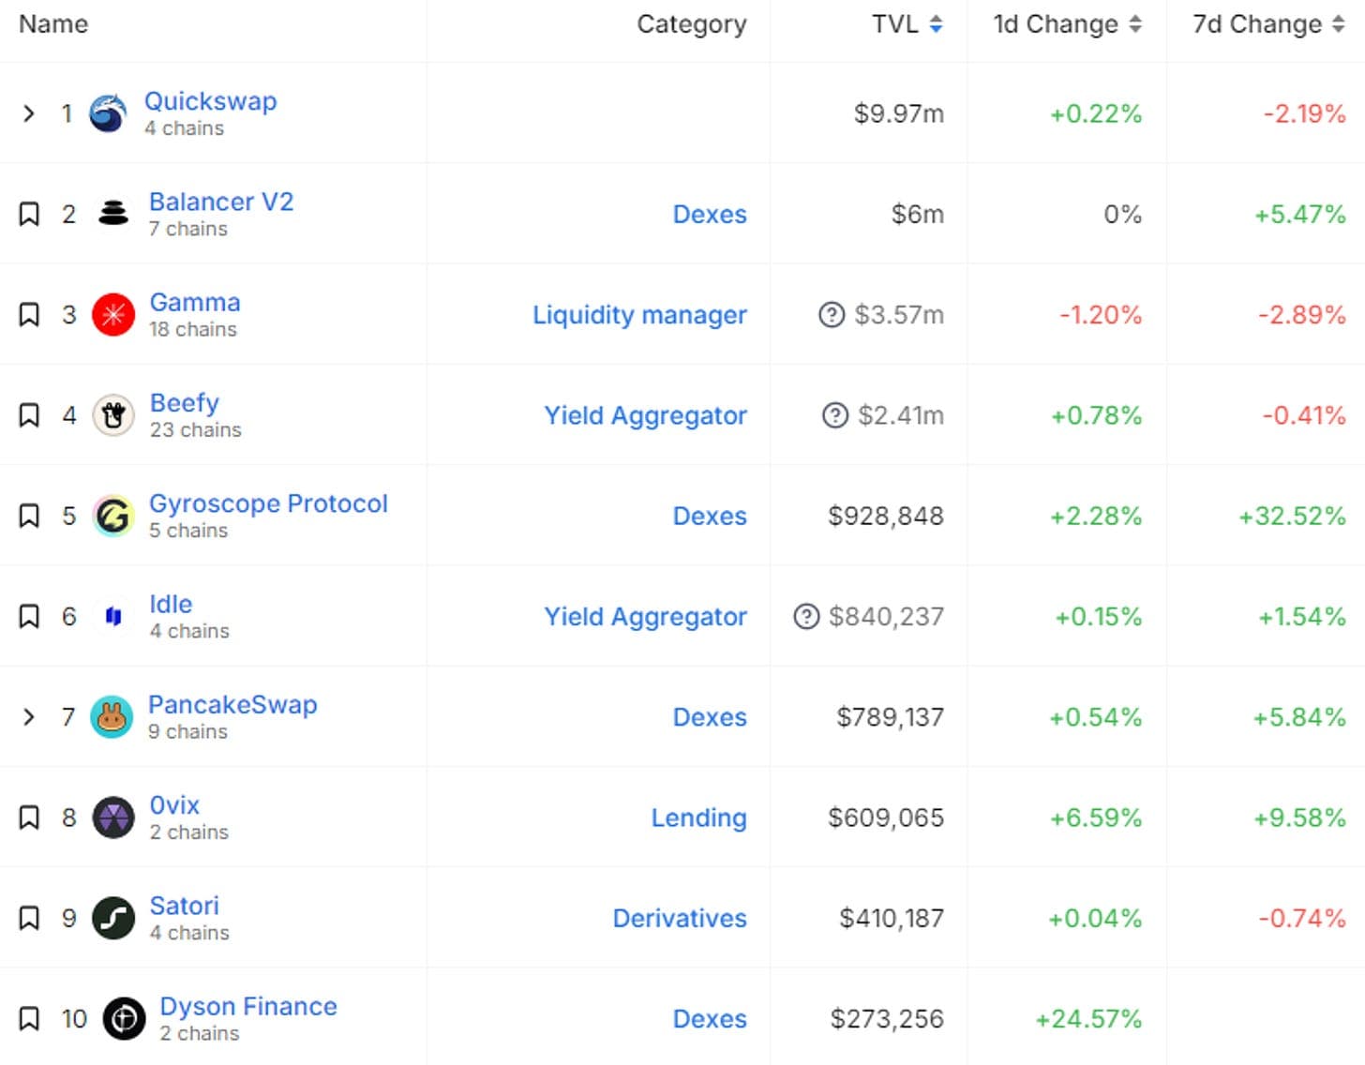Toggle bookmark for Dyson Finance

(x=29, y=1019)
